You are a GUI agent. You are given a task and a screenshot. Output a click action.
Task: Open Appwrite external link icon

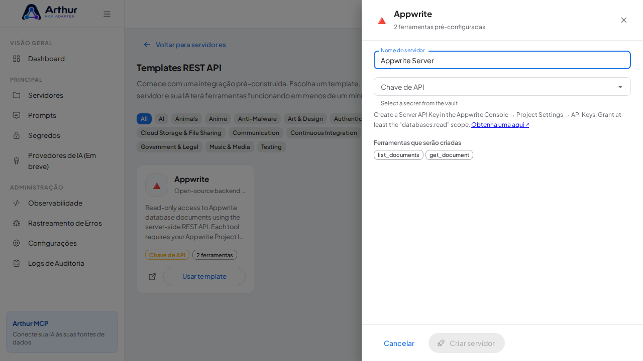(152, 277)
